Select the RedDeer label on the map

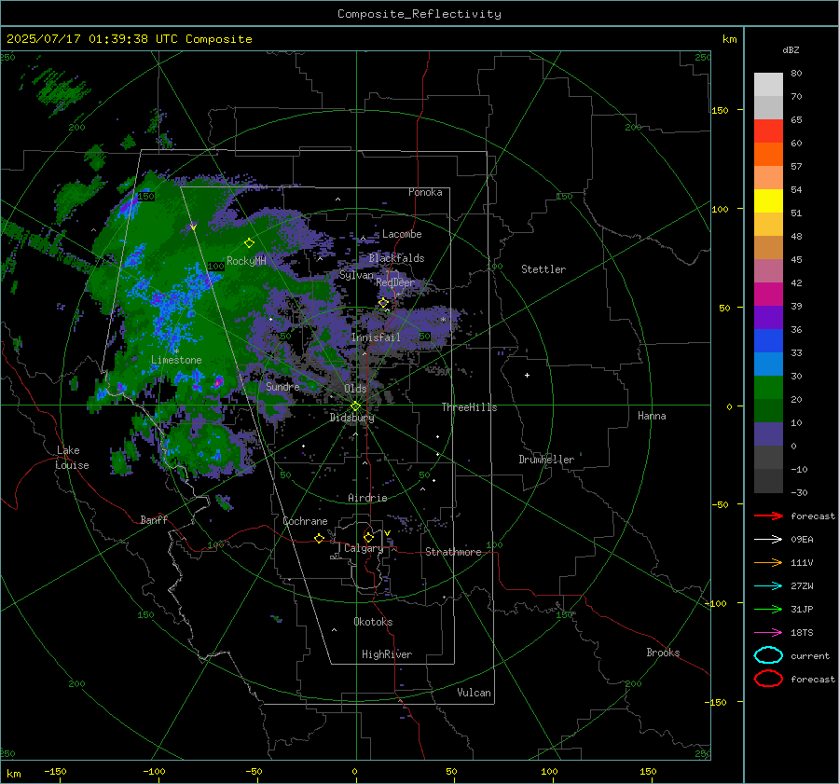click(395, 282)
